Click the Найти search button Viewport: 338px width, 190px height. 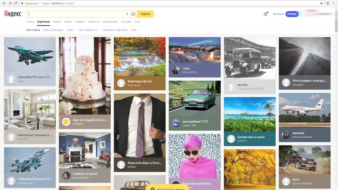pos(145,14)
